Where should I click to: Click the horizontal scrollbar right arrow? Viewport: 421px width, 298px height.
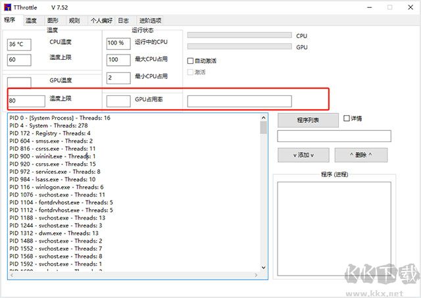(x=256, y=275)
